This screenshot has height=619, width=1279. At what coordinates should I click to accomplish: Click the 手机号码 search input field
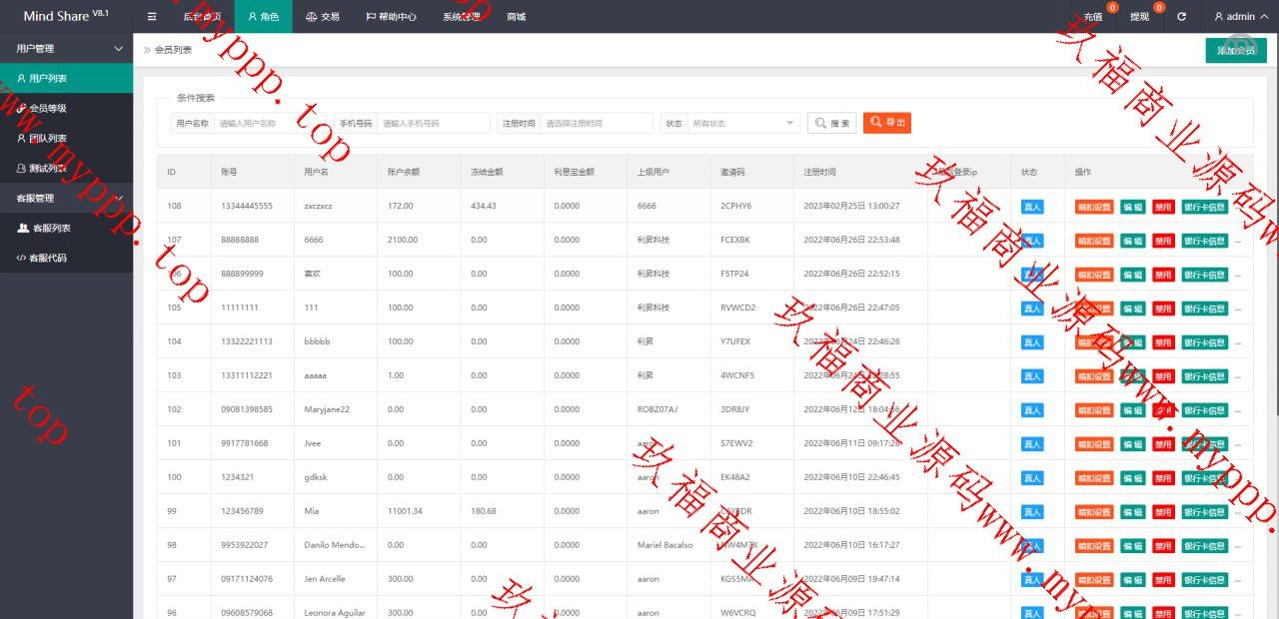pos(436,123)
